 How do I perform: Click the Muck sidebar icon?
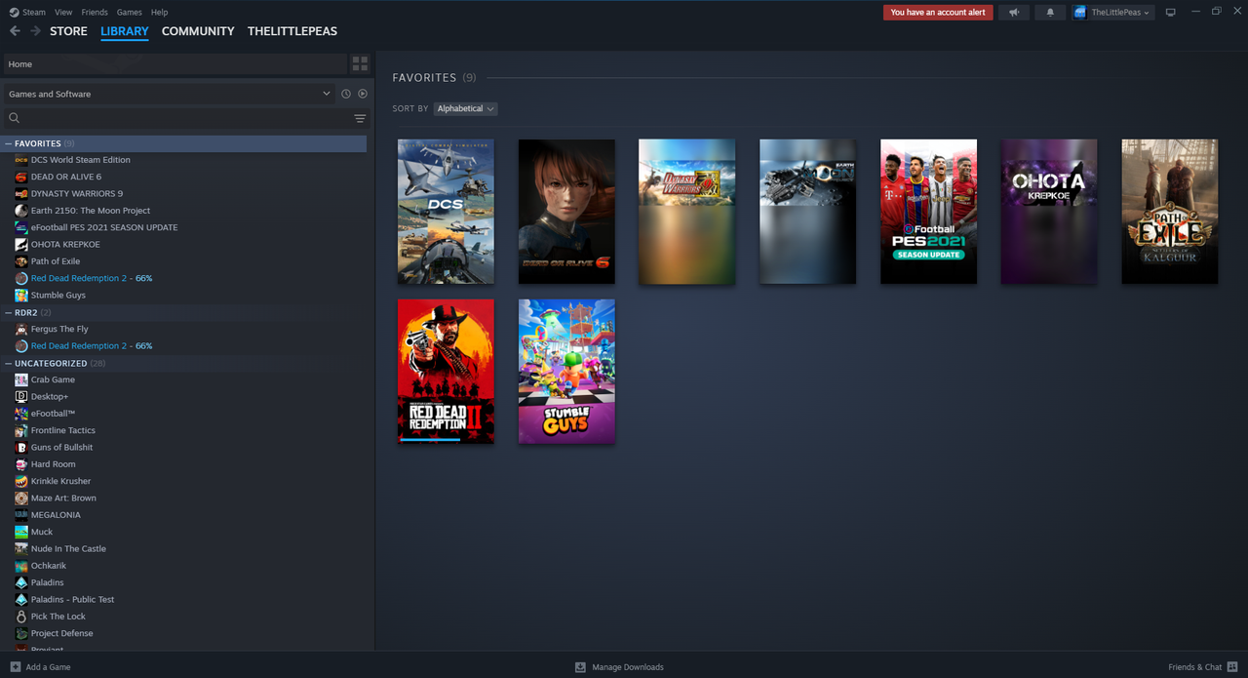point(21,532)
